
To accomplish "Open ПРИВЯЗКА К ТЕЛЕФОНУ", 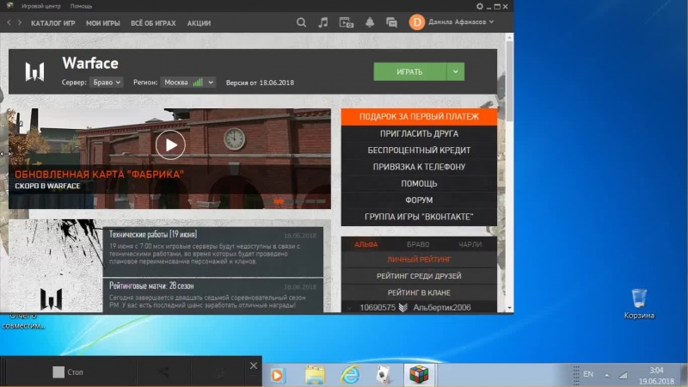I will tap(419, 167).
